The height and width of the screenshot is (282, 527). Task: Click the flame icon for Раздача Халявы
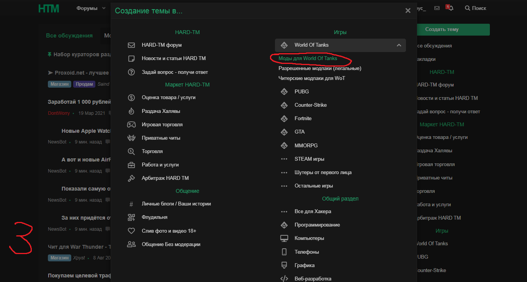[131, 111]
